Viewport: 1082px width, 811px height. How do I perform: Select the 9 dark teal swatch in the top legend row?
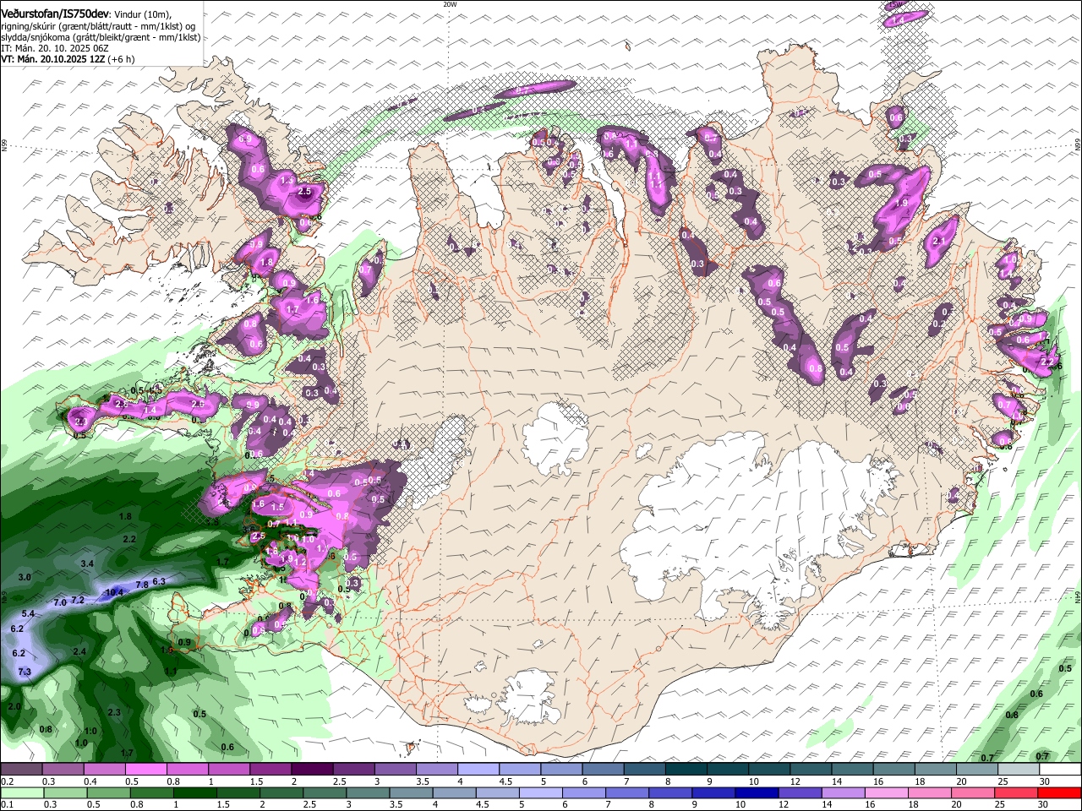click(x=728, y=770)
